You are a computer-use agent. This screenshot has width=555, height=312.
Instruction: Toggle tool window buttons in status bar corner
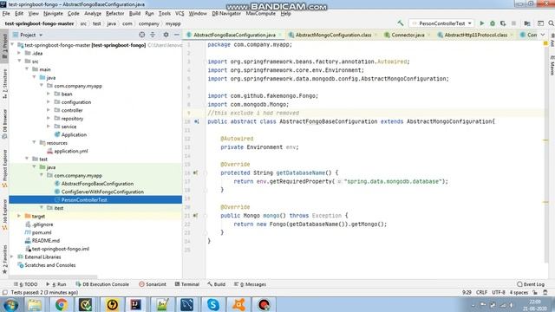coord(5,293)
